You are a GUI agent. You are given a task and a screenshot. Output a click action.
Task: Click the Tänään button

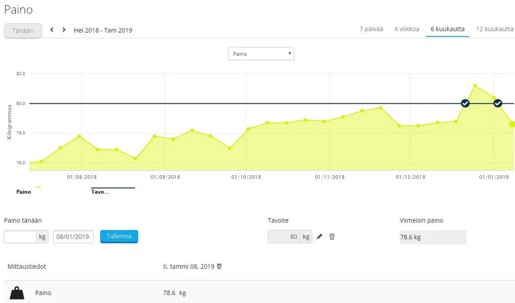click(23, 30)
